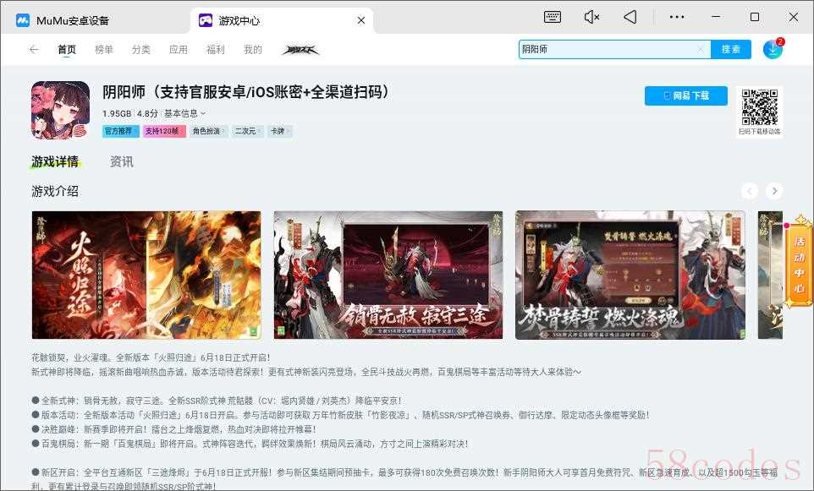
Task: Open the three-dots more menu
Action: tap(677, 17)
